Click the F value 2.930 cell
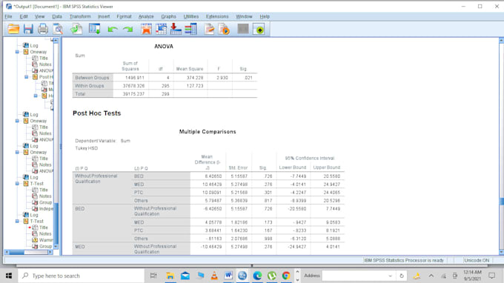Screen dimensions: 504x283 [x=220, y=78]
